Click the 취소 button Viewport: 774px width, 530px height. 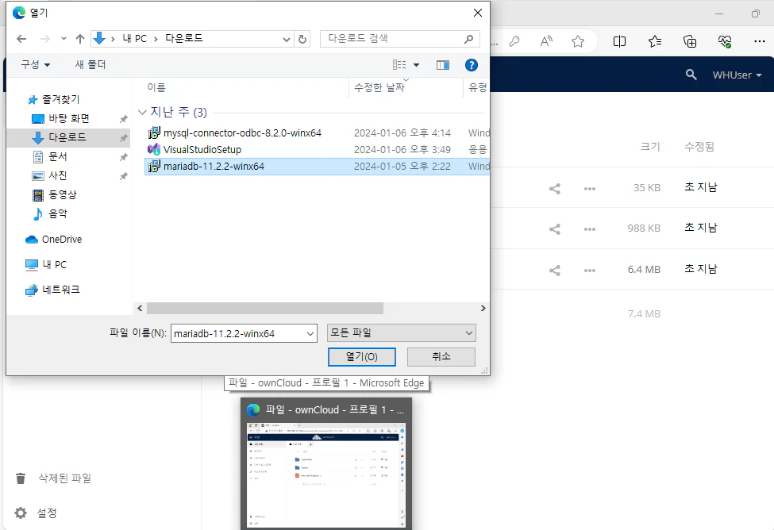(x=441, y=357)
